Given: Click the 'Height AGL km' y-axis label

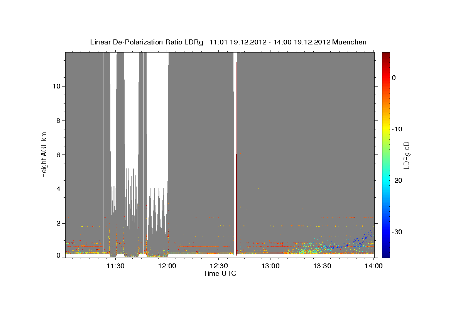Looking at the screenshot, I should (44, 154).
